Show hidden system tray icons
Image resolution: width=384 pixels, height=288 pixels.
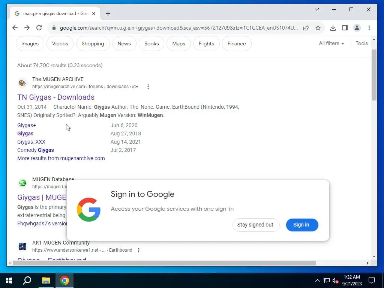(317, 280)
